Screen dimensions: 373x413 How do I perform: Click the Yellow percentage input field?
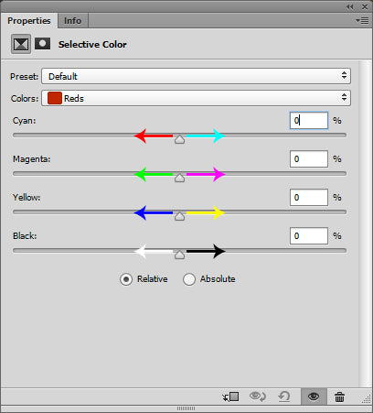coord(309,197)
